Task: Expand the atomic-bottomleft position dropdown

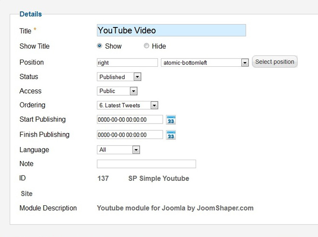Action: coord(244,62)
